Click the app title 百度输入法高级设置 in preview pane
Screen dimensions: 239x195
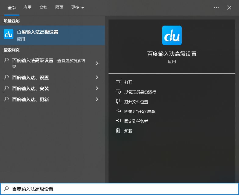(172, 54)
